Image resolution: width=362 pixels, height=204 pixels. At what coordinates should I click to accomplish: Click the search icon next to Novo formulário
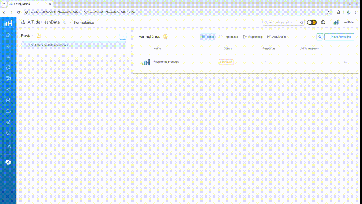[x=320, y=37]
